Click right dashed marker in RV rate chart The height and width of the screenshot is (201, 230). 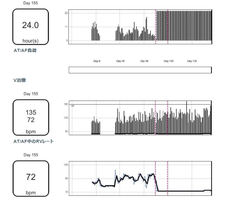pyautogui.click(x=167, y=118)
